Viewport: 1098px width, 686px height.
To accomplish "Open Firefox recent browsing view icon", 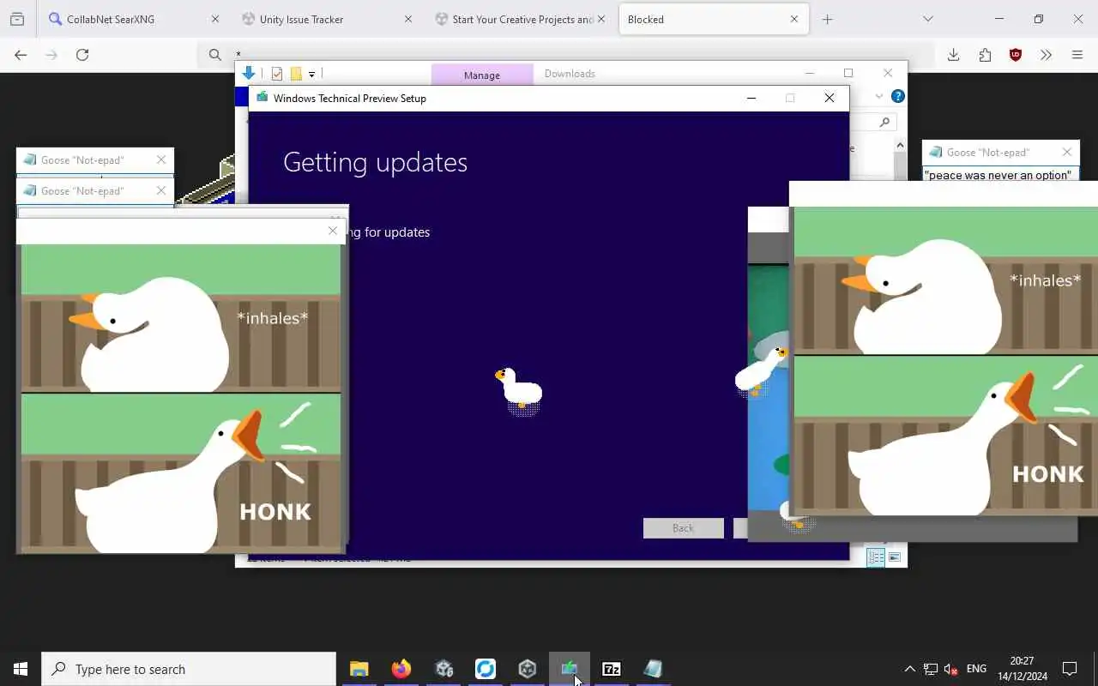I will 17,19.
